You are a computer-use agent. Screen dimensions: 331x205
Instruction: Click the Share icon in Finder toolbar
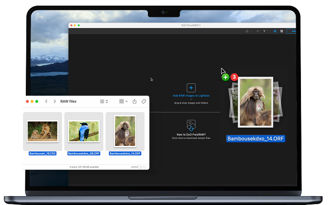[x=135, y=101]
